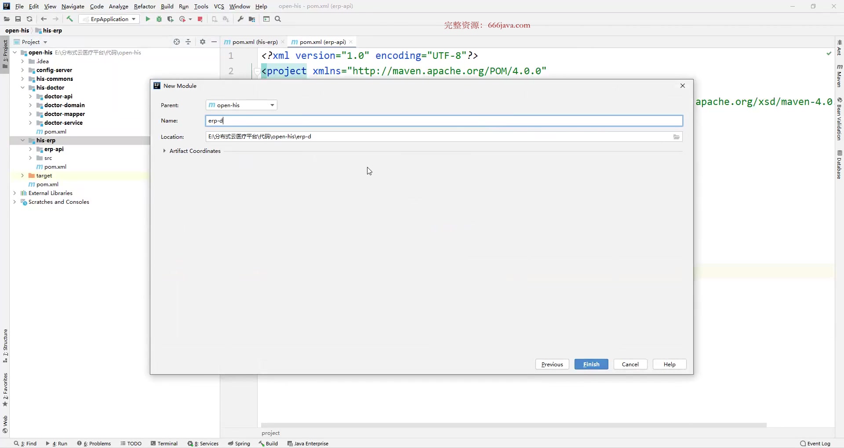The image size is (844, 448).
Task: Open the Ant tool window on right sidebar
Action: (x=839, y=47)
